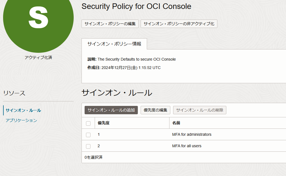Click サインオン・ポリシーの非アクティブ化 button
286x176 pixels.
point(179,24)
